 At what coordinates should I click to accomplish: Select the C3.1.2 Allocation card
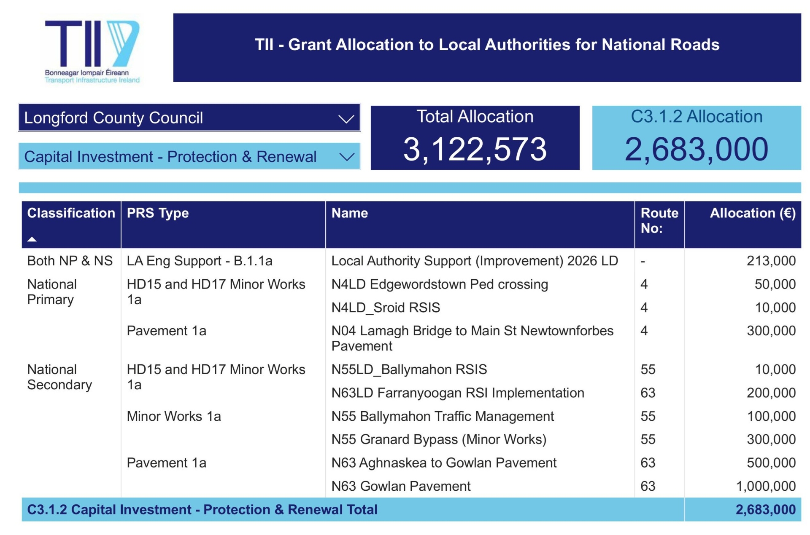[696, 138]
